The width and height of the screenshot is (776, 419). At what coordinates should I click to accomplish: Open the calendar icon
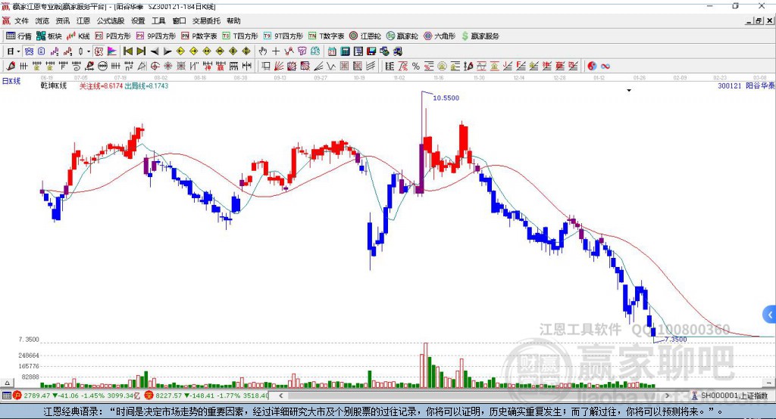pyautogui.click(x=332, y=51)
